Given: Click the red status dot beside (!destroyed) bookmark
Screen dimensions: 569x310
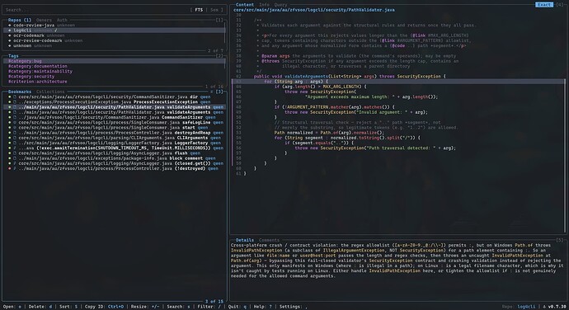Looking at the screenshot, I should [x=10, y=168].
